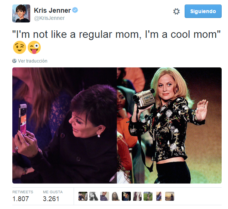
Task: Click the blue verified badge icon
Action: (75, 10)
